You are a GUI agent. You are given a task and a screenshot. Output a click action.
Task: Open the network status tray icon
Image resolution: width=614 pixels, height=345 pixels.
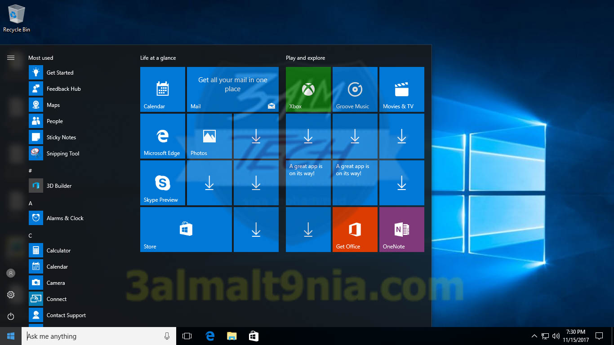pyautogui.click(x=545, y=336)
